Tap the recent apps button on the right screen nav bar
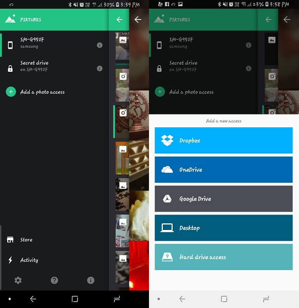The image size is (299, 308). coord(266,299)
